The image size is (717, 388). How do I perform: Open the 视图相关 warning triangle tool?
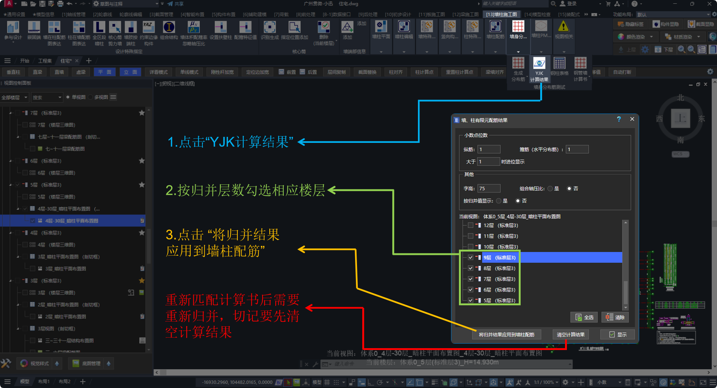pyautogui.click(x=564, y=27)
